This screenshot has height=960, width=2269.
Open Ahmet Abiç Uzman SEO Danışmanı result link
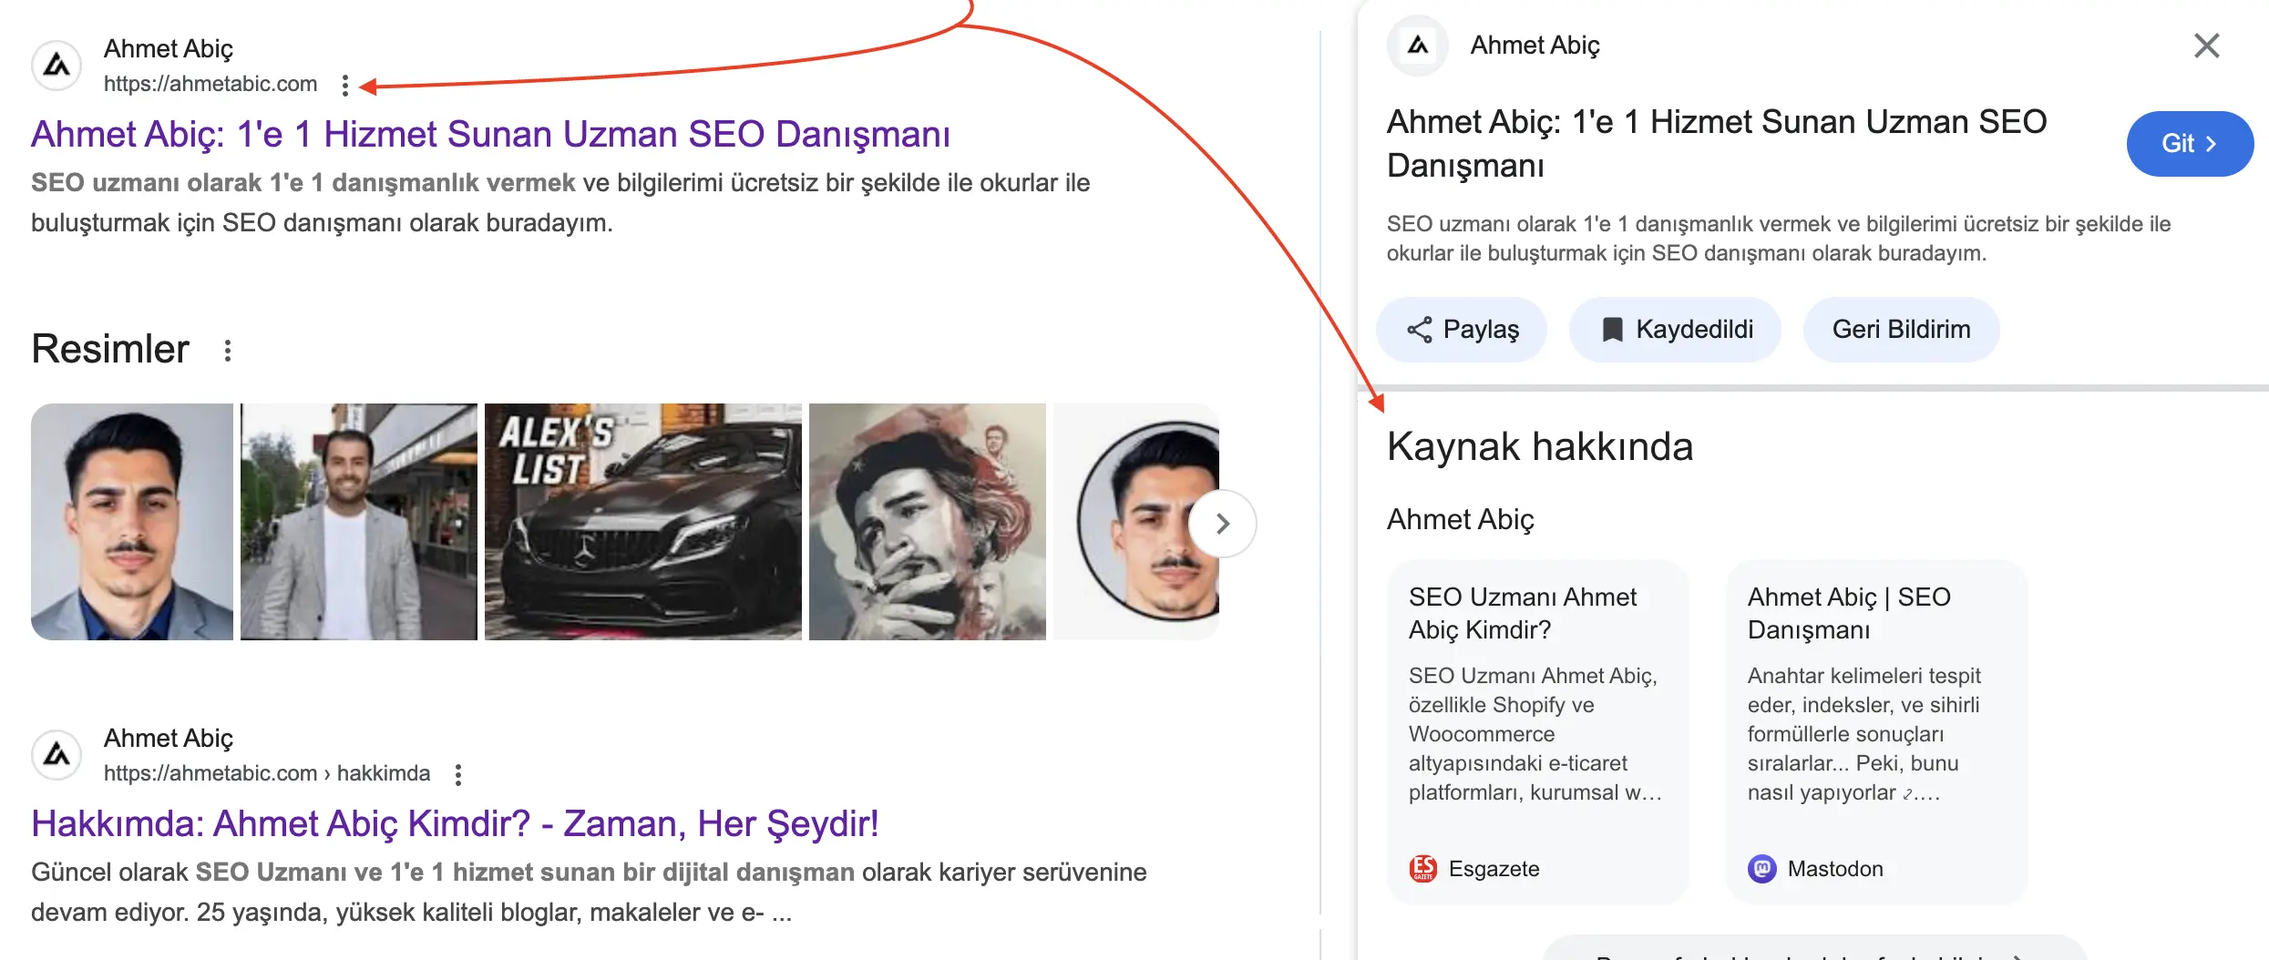point(490,134)
